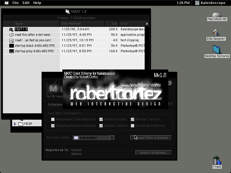Click the 'Use This Scheme's:' group label
The height and width of the screenshot is (173, 231).
65,113
